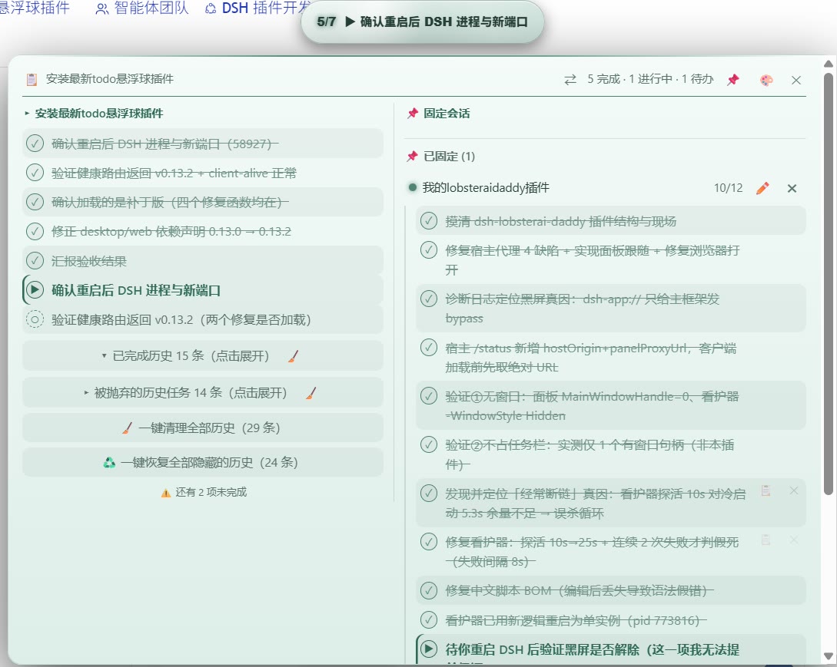Click the recycle icon in 一键恢复全部隐藏的历史
Image resolution: width=837 pixels, height=667 pixels.
tap(109, 462)
